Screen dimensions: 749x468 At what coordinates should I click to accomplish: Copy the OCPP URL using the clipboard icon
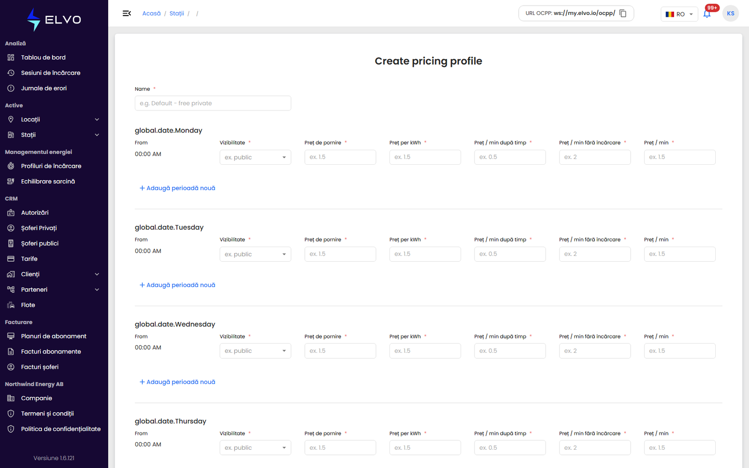623,14
